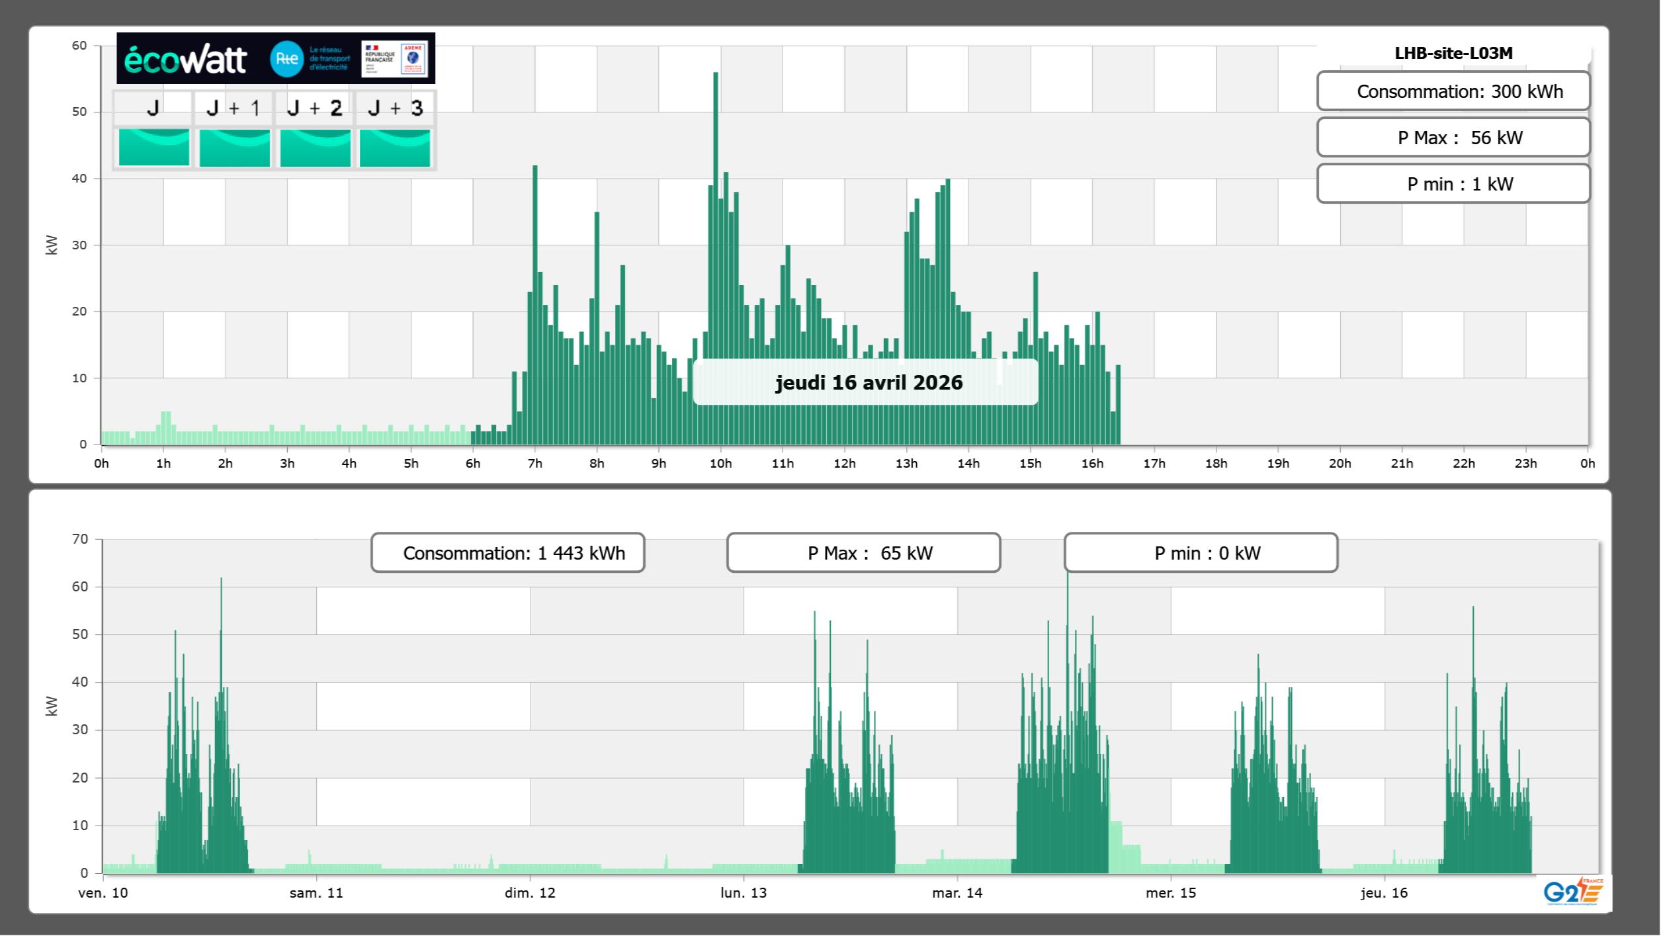Click the mar. 14 axis label
The width and height of the screenshot is (1661, 936).
[x=957, y=893]
